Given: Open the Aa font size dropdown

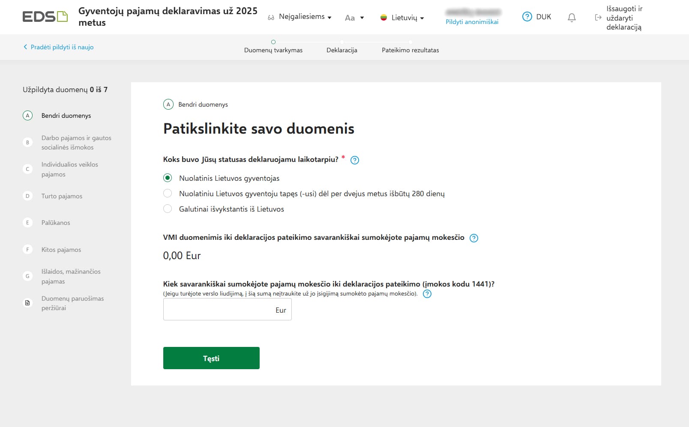Looking at the screenshot, I should (354, 18).
